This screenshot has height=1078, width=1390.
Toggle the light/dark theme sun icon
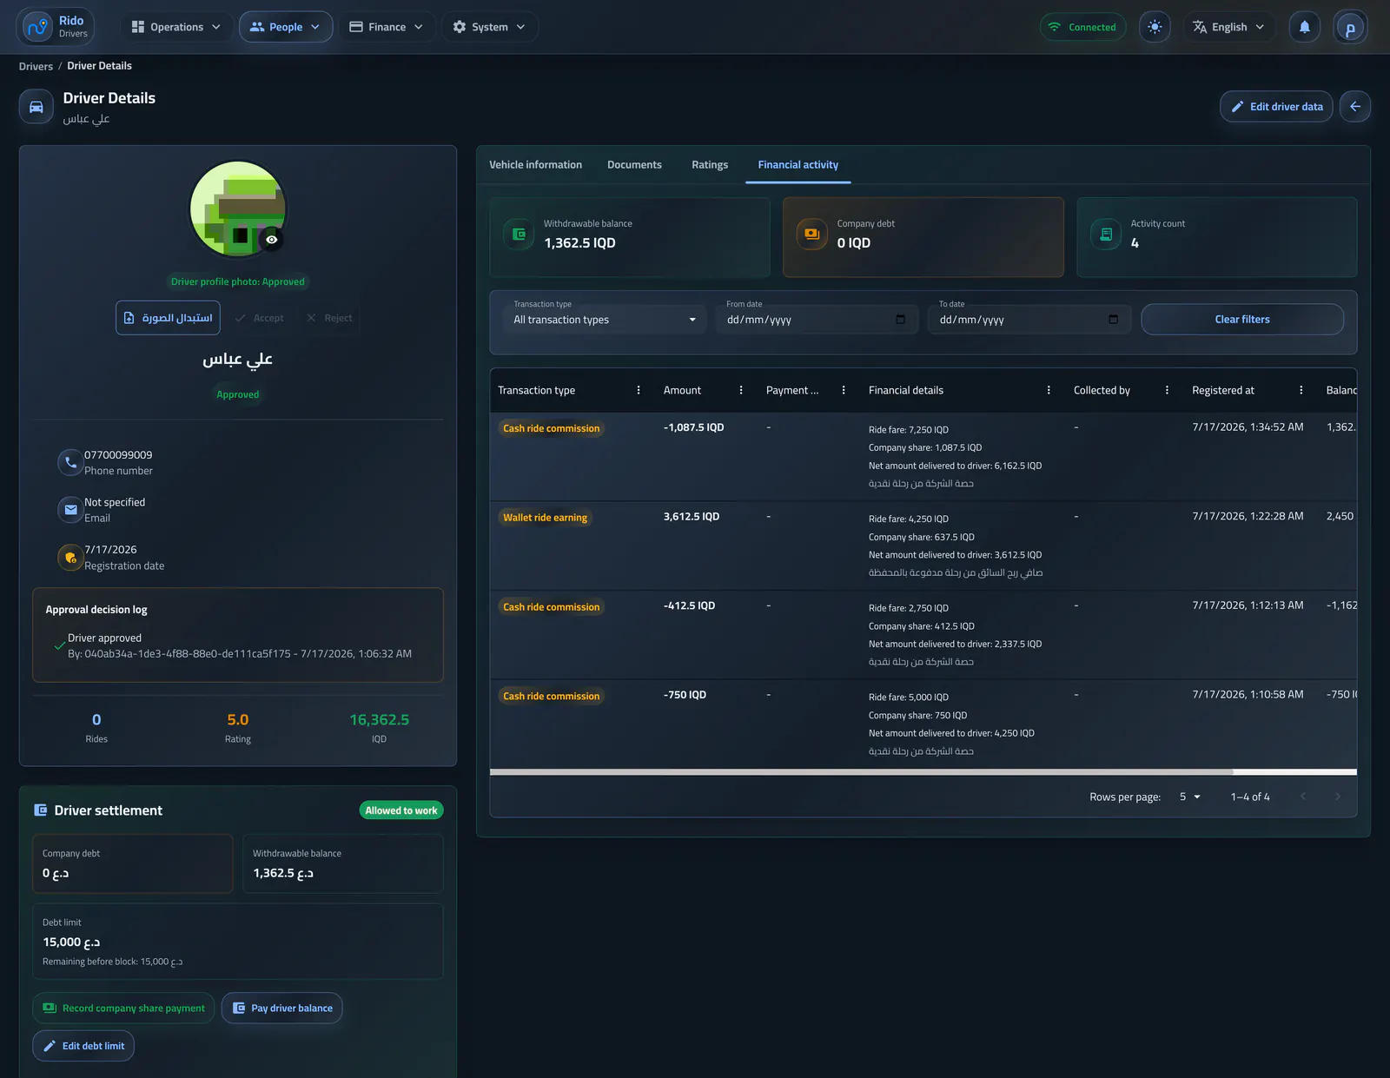[1155, 27]
